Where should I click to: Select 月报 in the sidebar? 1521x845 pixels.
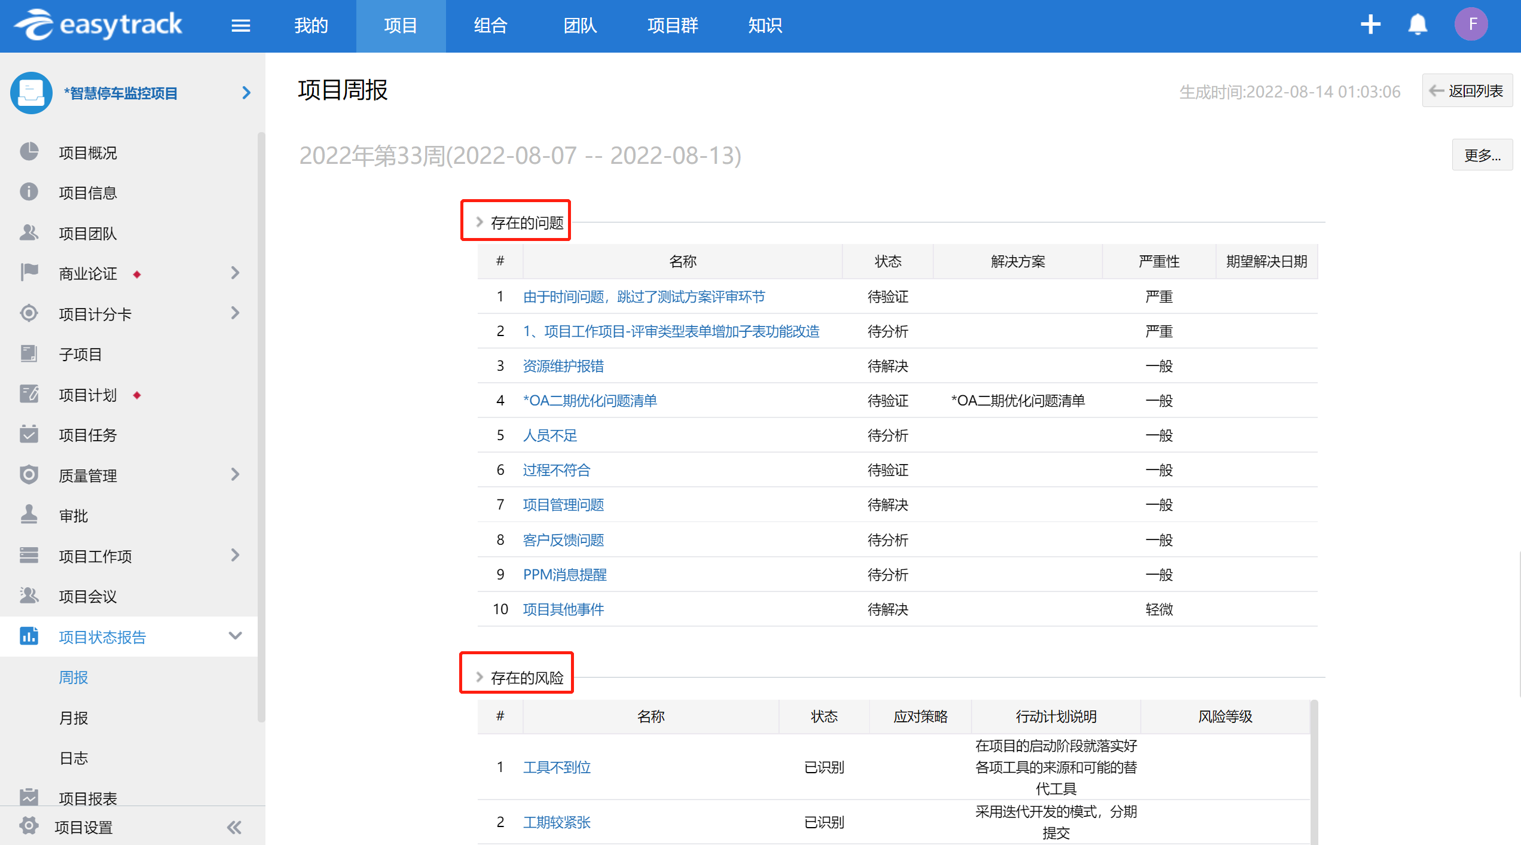pyautogui.click(x=74, y=718)
